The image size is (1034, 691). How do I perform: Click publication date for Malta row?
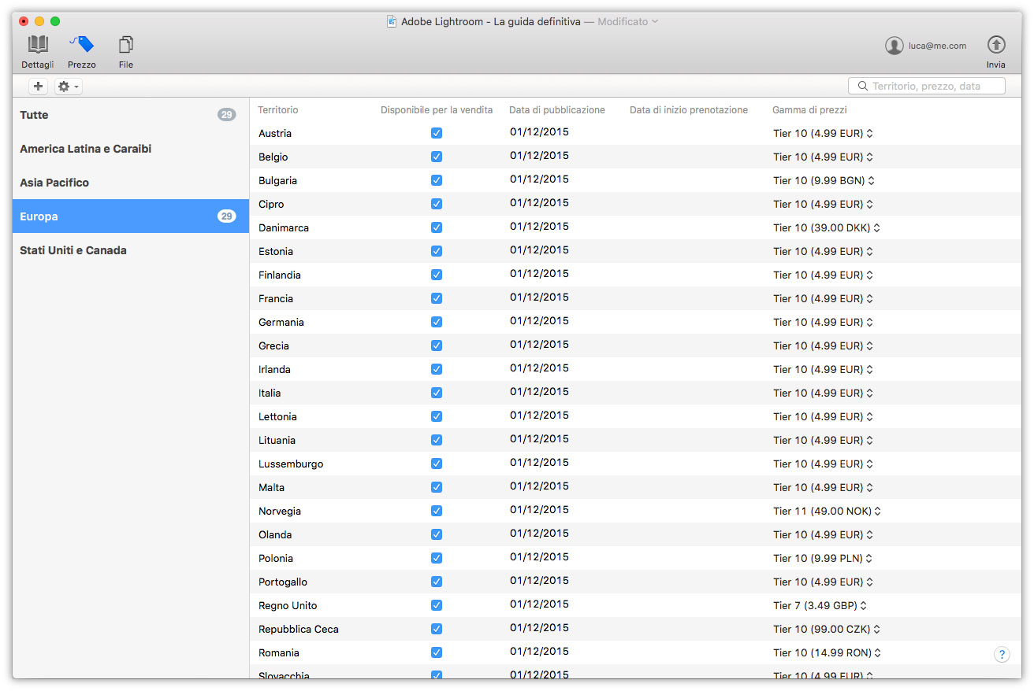(539, 486)
